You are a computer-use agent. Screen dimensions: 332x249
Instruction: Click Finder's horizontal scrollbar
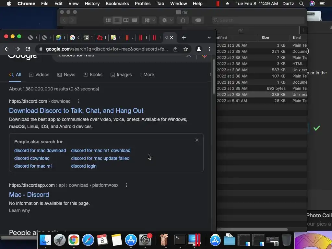click(252, 230)
